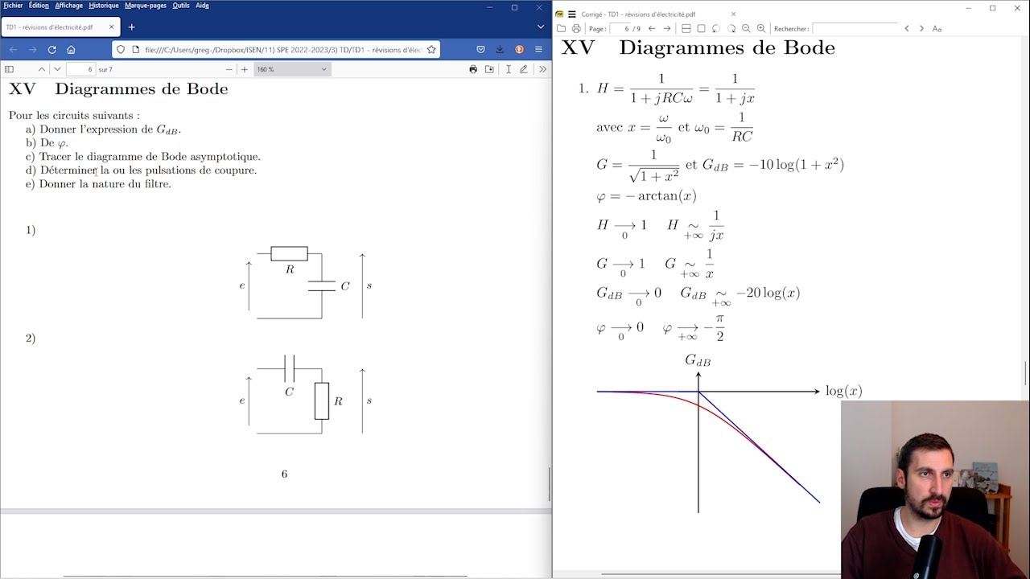
Task: Switch corrigé viewer to fit page
Action: pos(701,29)
